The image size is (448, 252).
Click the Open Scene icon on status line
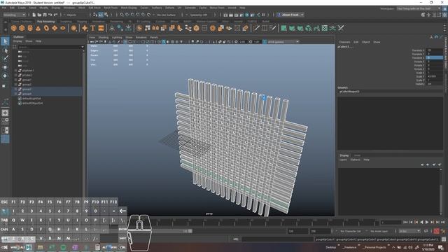[x=39, y=15]
